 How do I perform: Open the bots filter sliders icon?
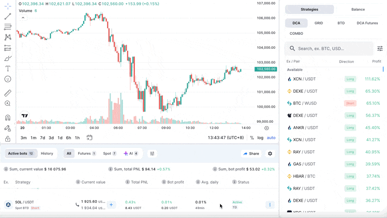click(x=152, y=154)
